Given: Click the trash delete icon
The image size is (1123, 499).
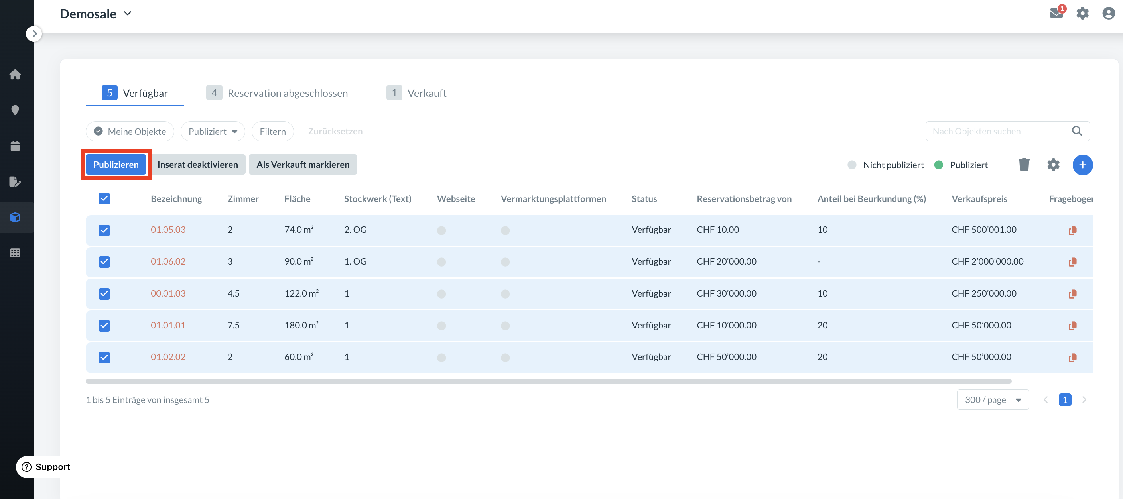Looking at the screenshot, I should [x=1024, y=165].
